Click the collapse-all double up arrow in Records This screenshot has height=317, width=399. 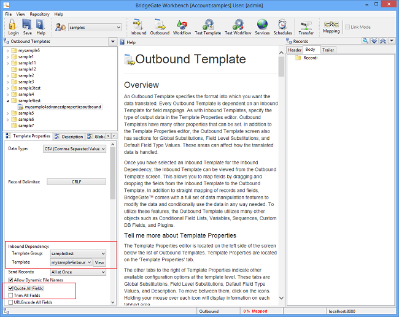click(x=382, y=40)
